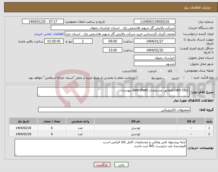
Task: Click the اطلاعات کالاهای مورد نیاز section heading
Action: [x=193, y=100]
